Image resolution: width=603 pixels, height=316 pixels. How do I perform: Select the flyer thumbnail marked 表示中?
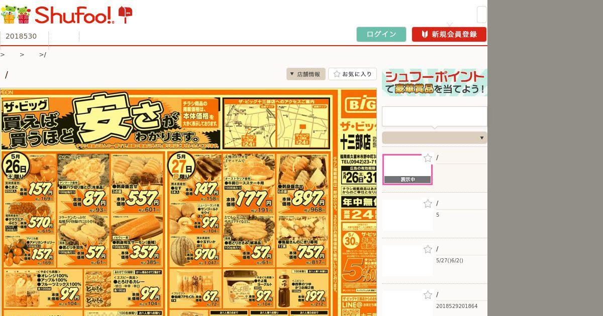pos(408,170)
